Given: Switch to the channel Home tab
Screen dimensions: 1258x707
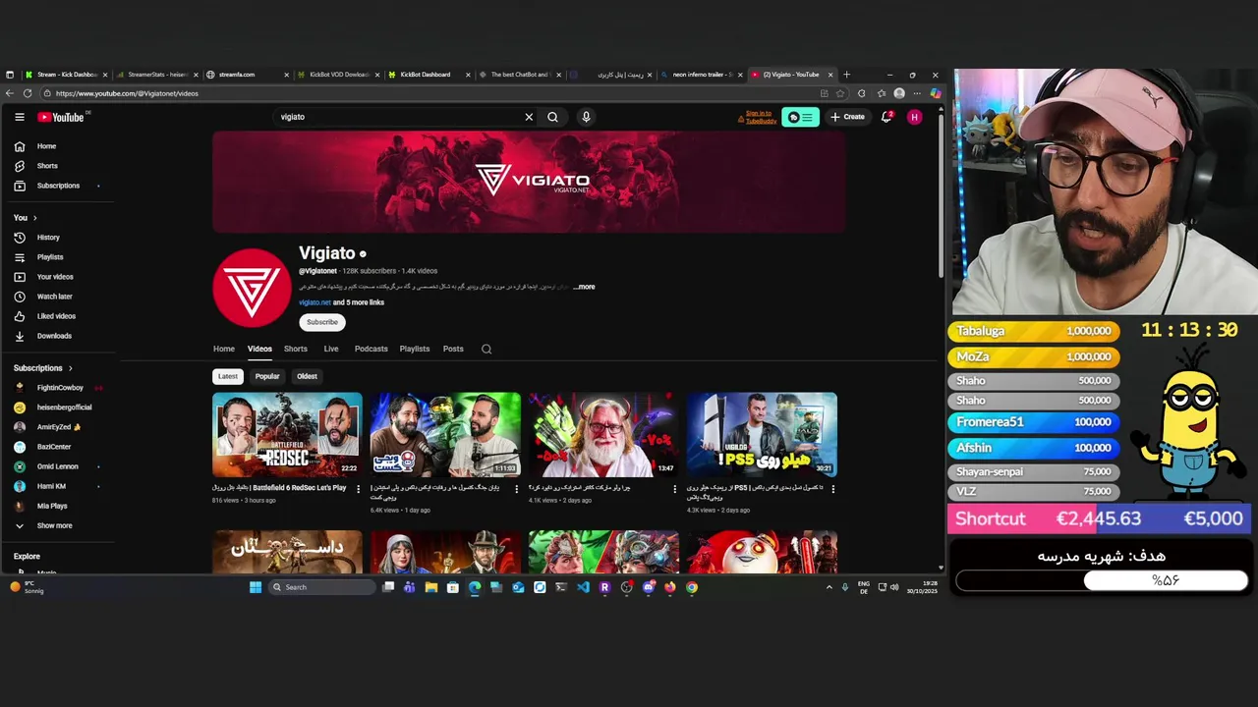Looking at the screenshot, I should coord(224,349).
